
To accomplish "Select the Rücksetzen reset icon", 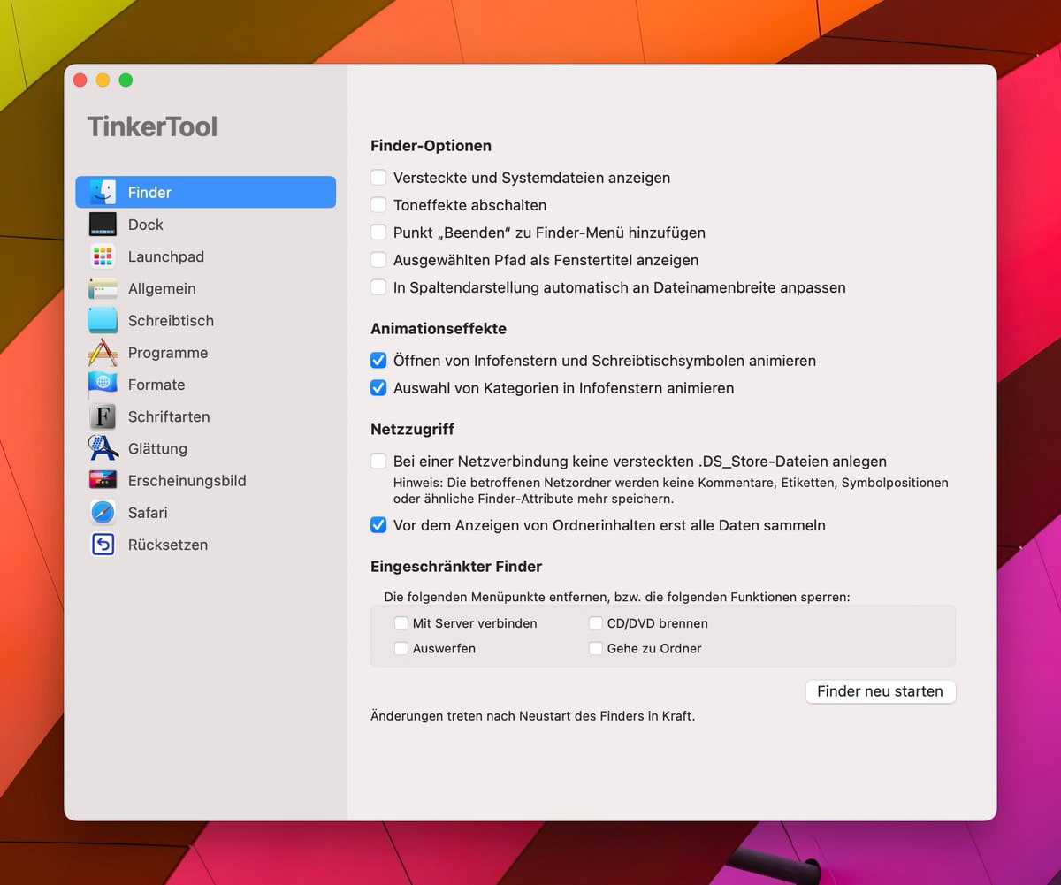I will click(x=103, y=545).
